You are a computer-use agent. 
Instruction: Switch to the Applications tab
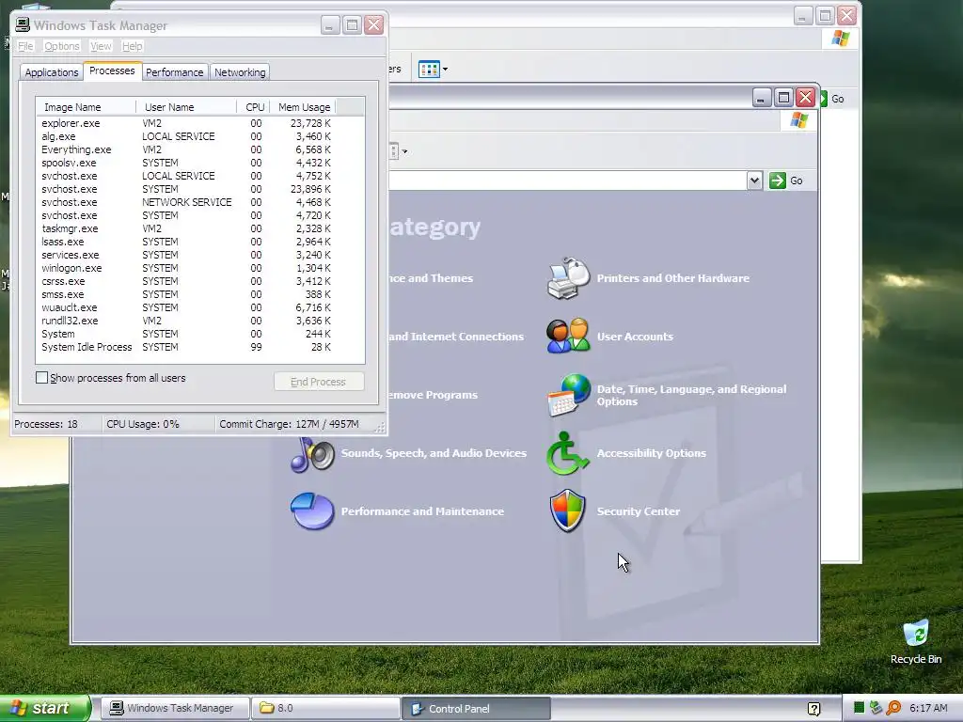click(x=52, y=72)
